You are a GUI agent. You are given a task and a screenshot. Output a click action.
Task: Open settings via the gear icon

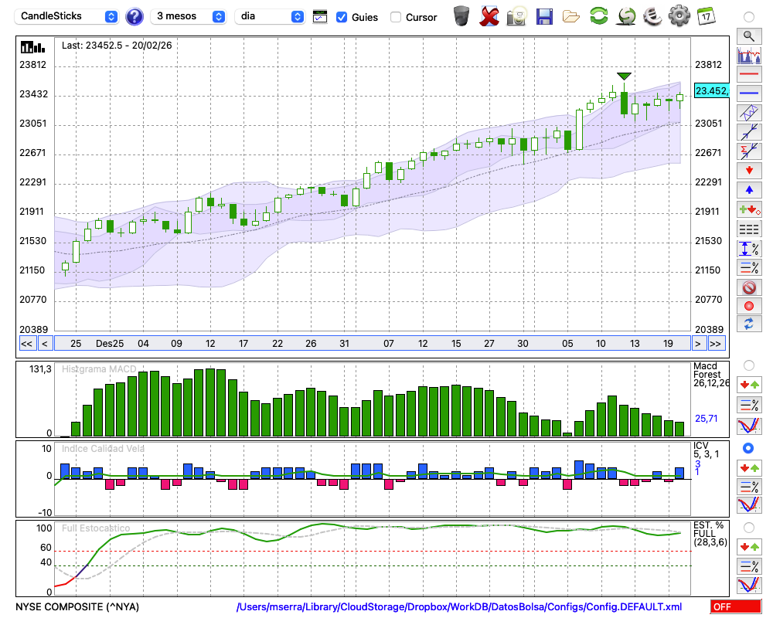coord(679,16)
